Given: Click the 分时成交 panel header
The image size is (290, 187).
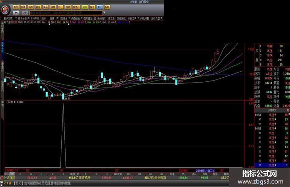Looking at the screenshot, I should (272, 110).
